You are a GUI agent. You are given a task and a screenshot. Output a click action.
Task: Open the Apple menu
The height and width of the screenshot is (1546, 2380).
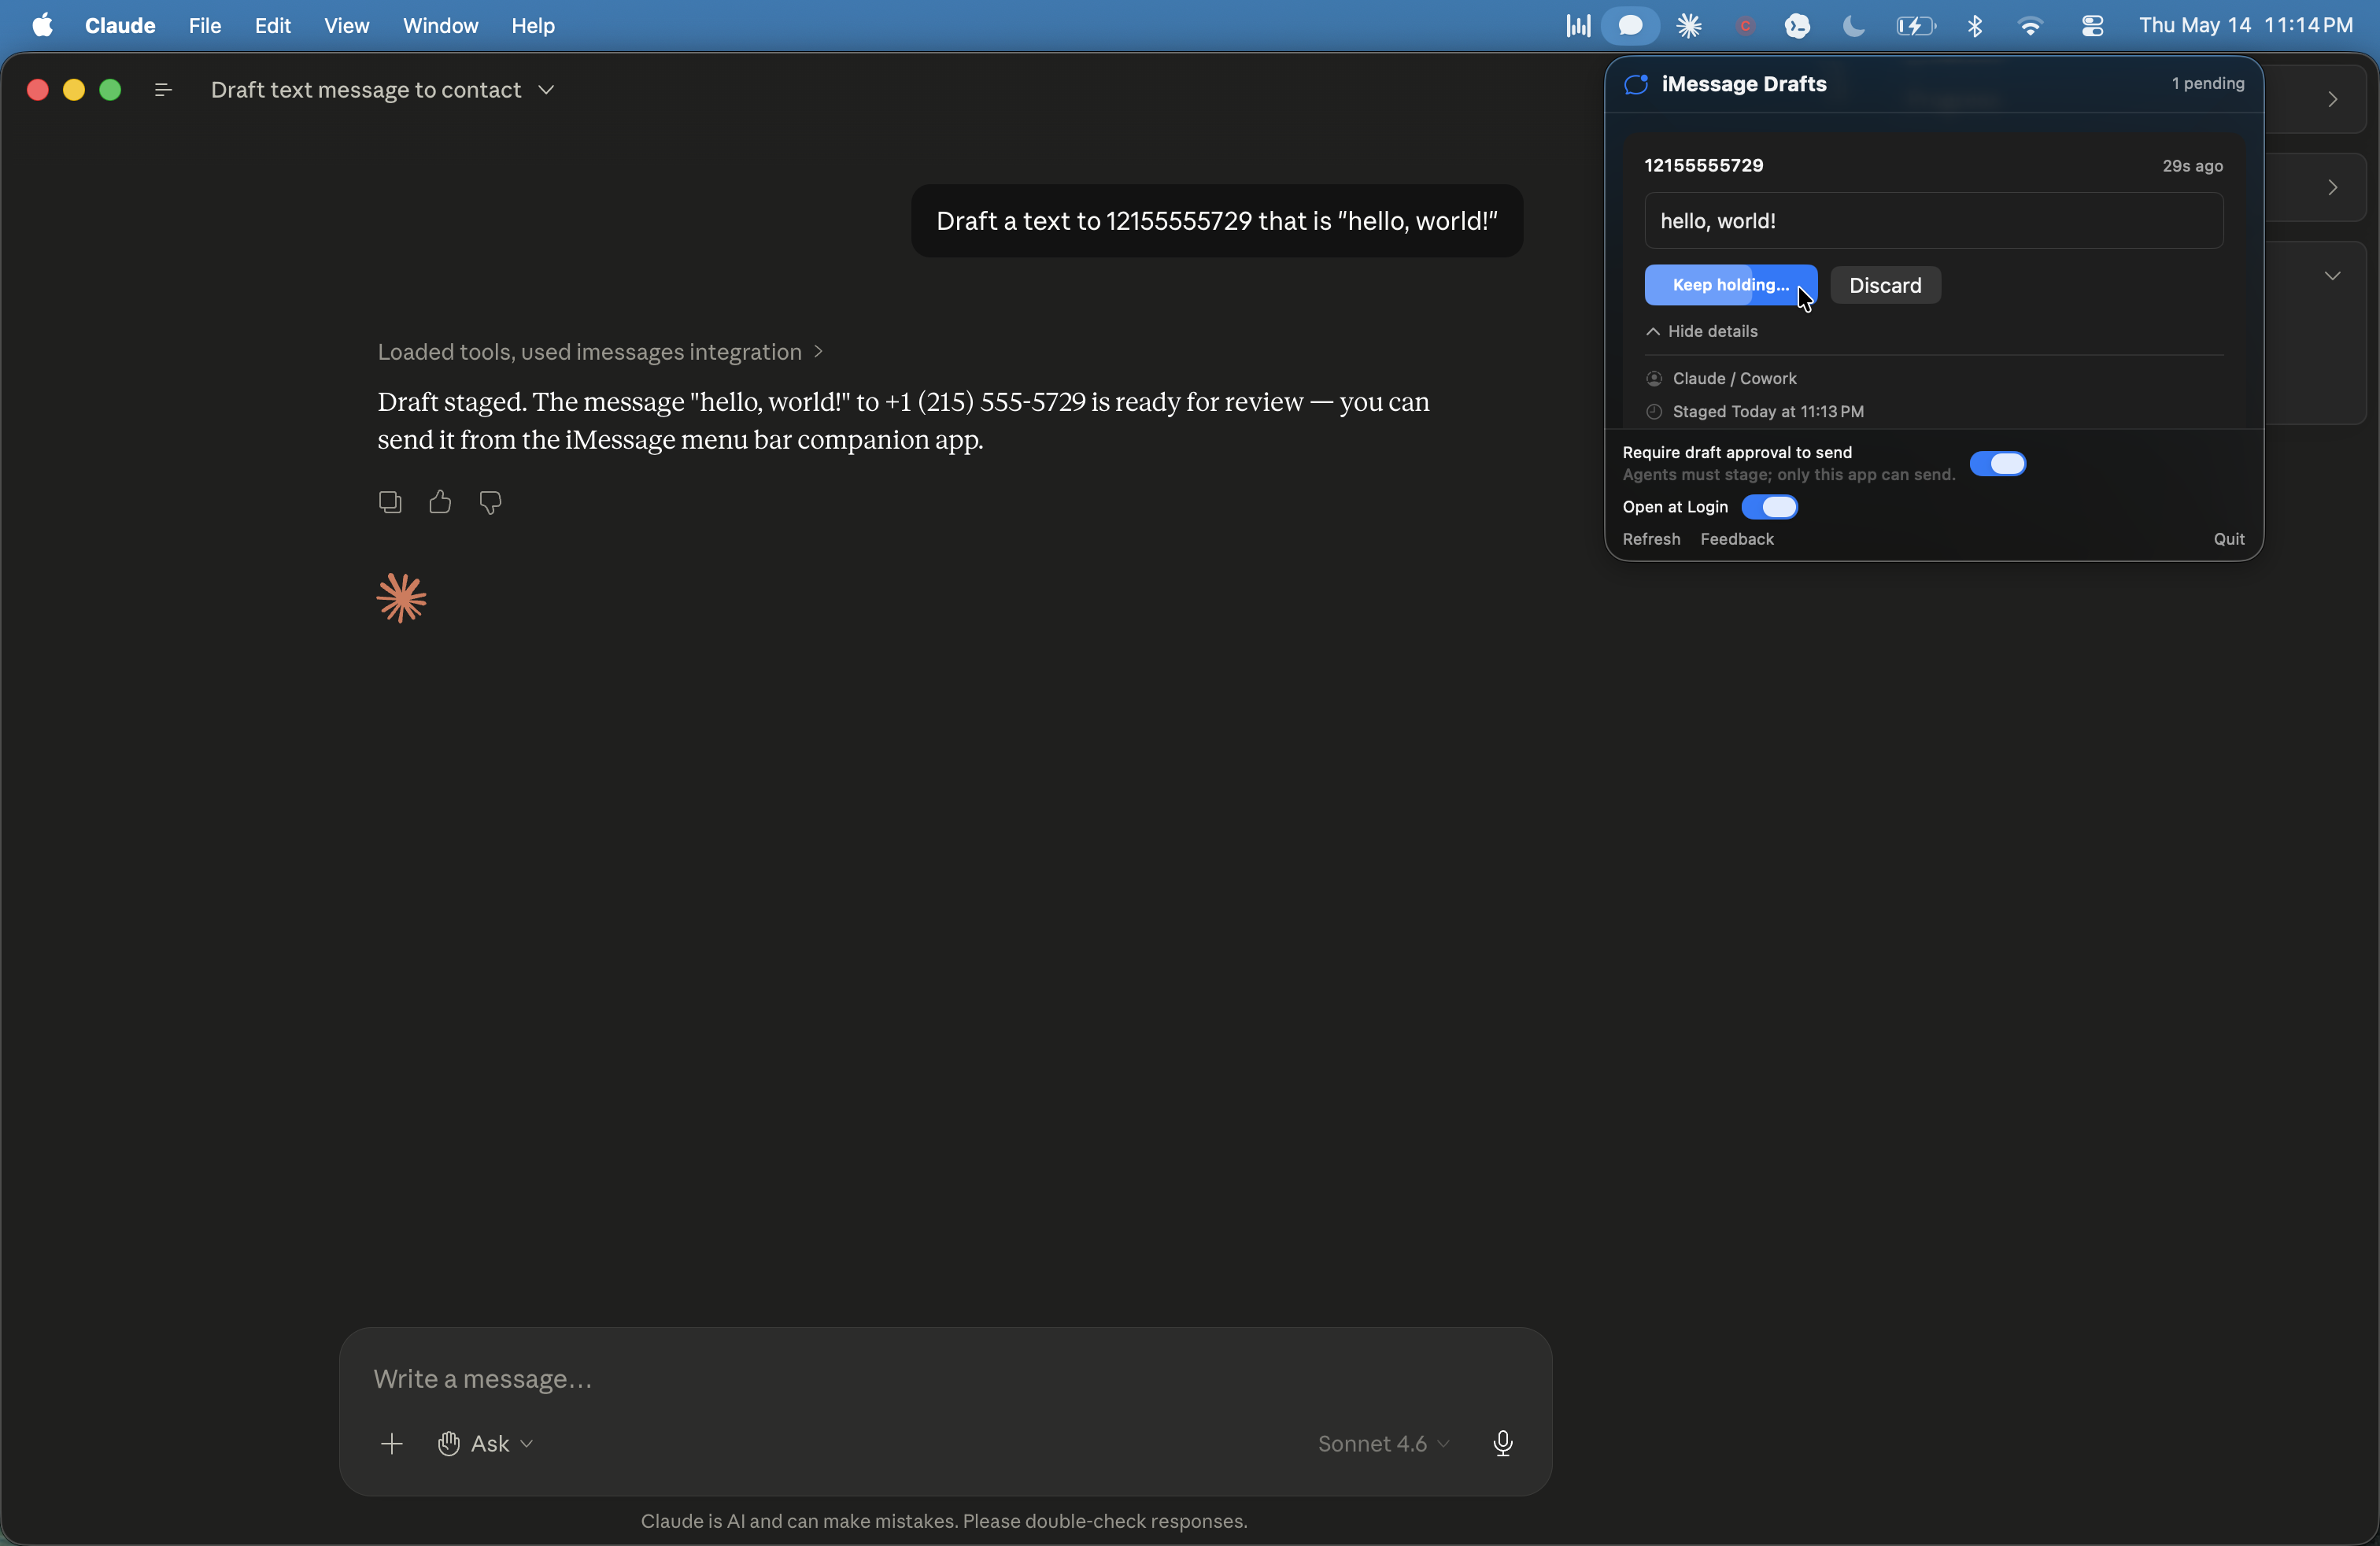coord(42,25)
